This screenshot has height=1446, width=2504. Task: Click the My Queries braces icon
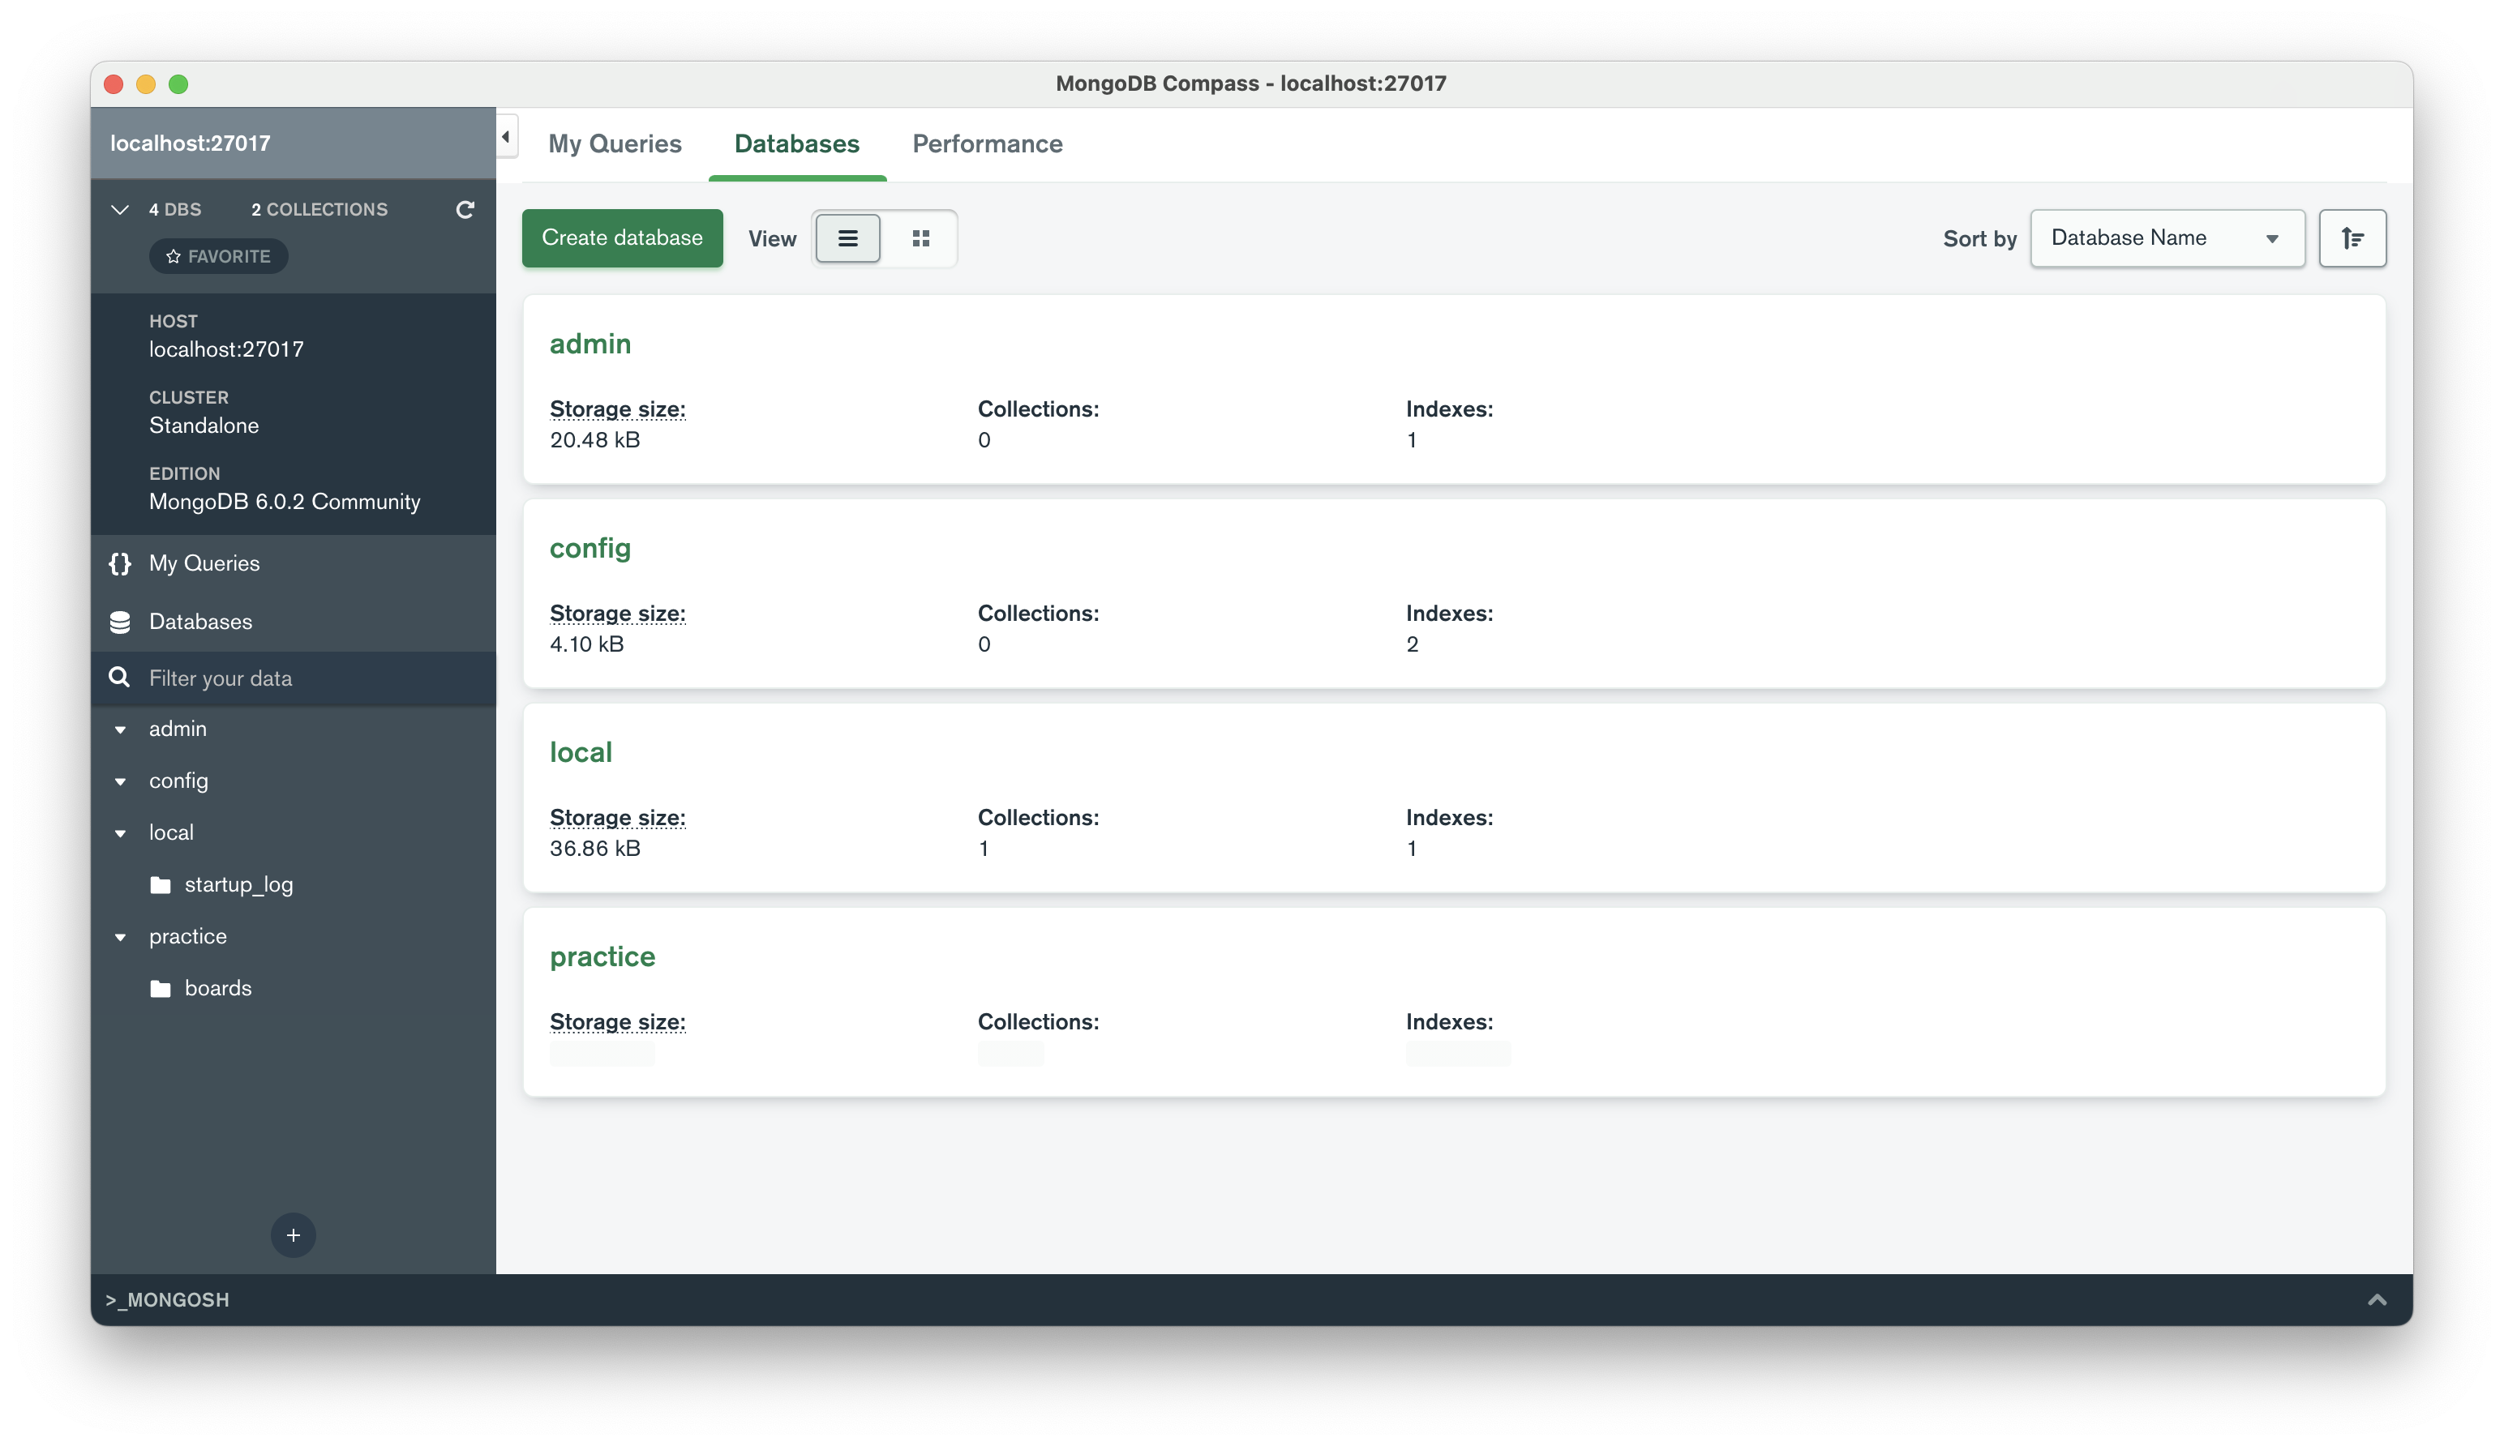coord(120,563)
